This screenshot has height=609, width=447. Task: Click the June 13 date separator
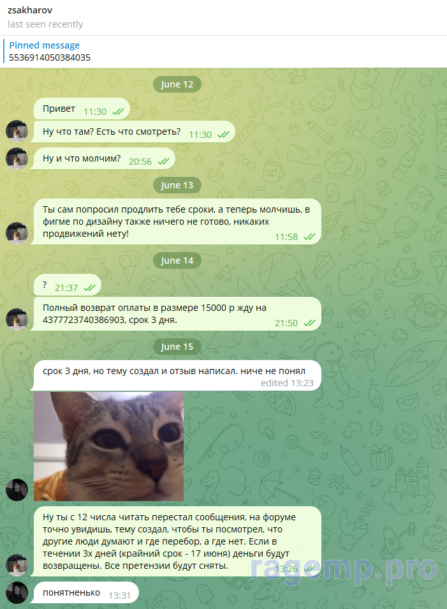point(177,185)
